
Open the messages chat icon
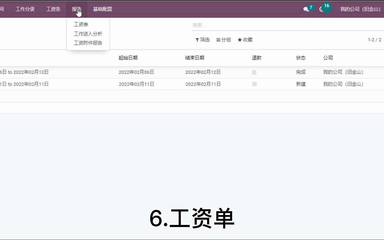[306, 9]
